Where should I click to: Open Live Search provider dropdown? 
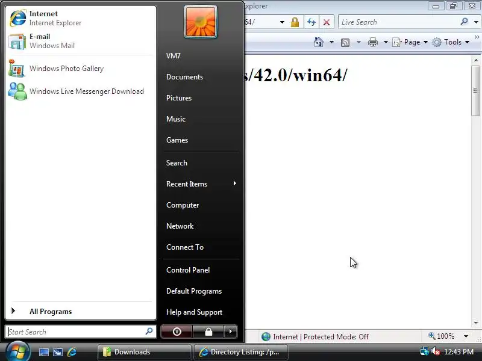(476, 22)
